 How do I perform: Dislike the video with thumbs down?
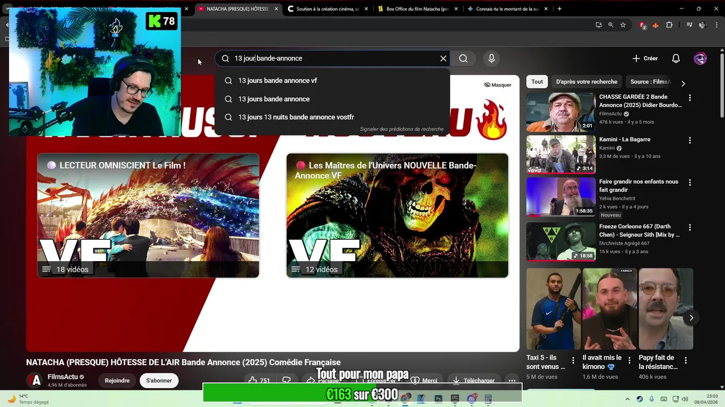tap(287, 380)
